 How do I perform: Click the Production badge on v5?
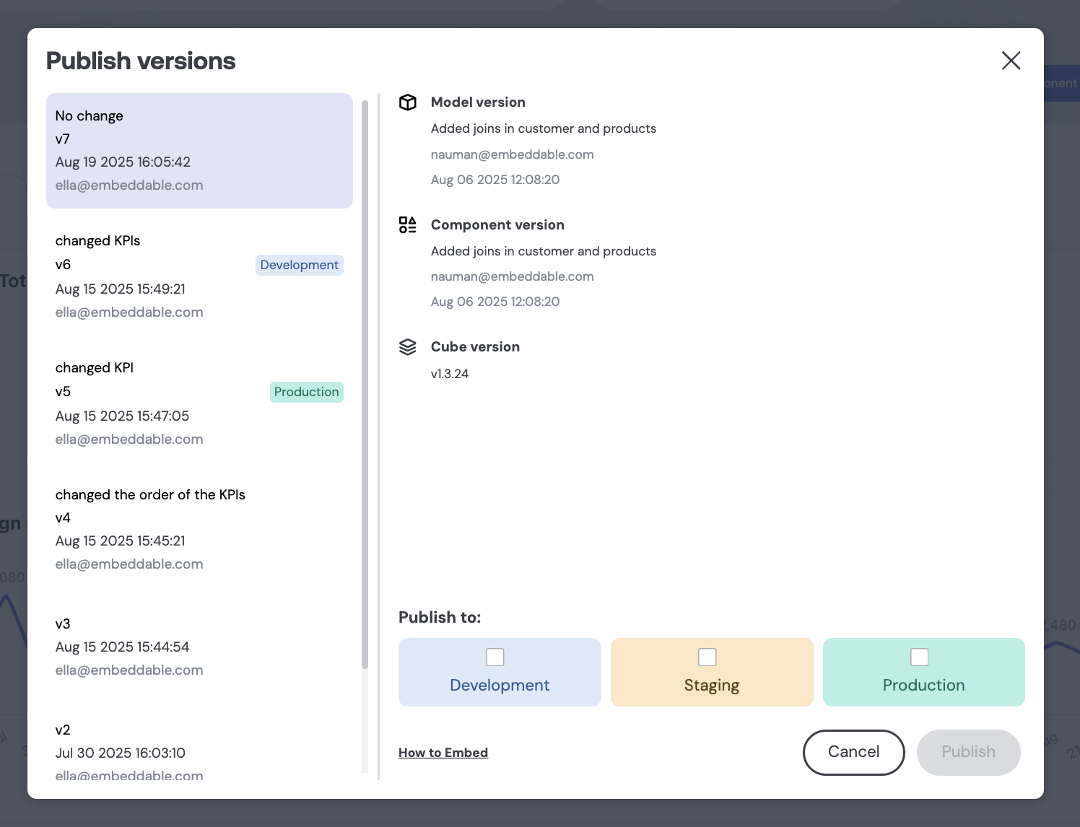[306, 392]
